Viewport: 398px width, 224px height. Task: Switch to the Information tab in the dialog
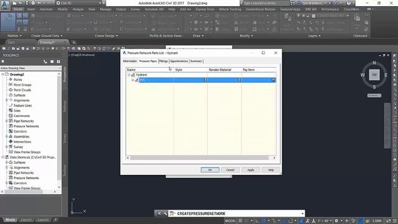(130, 61)
